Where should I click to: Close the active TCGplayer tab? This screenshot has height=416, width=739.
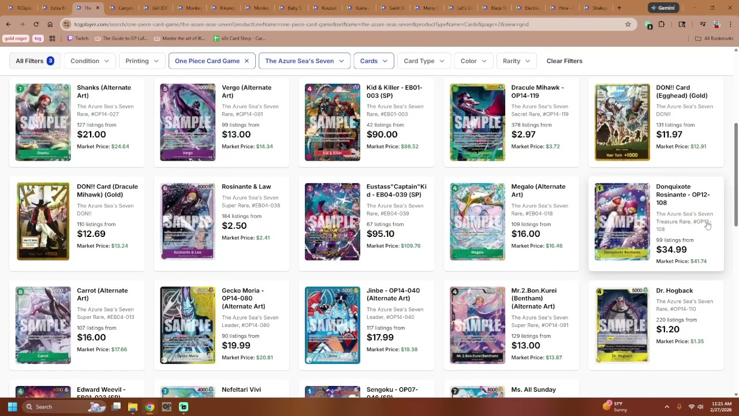(x=97, y=8)
